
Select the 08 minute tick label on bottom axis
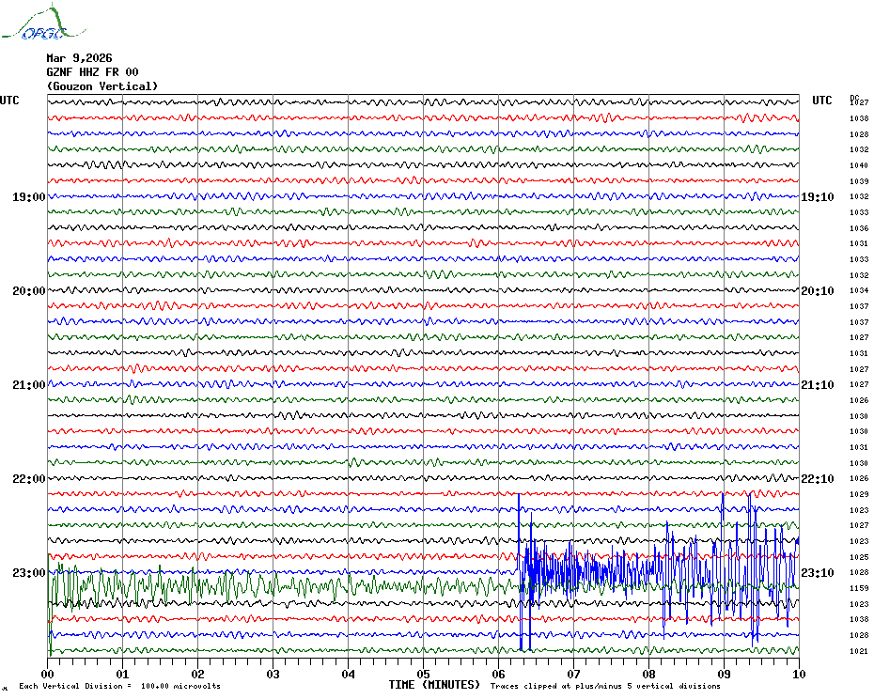[x=648, y=674]
